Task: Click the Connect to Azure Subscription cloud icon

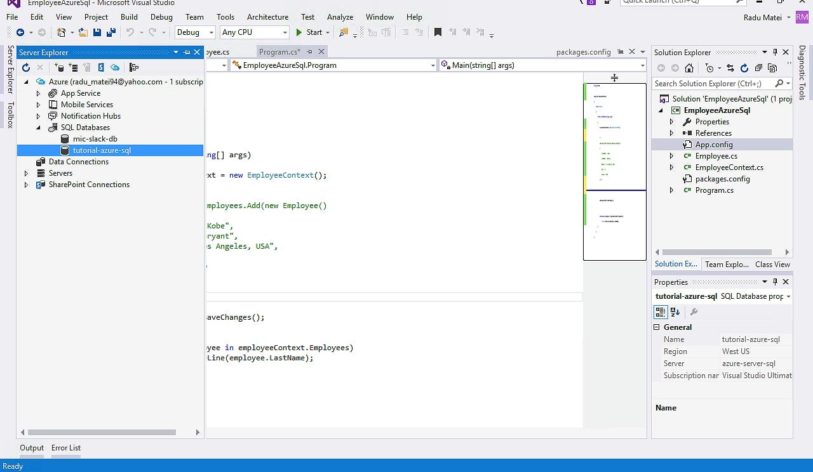Action: coord(116,67)
